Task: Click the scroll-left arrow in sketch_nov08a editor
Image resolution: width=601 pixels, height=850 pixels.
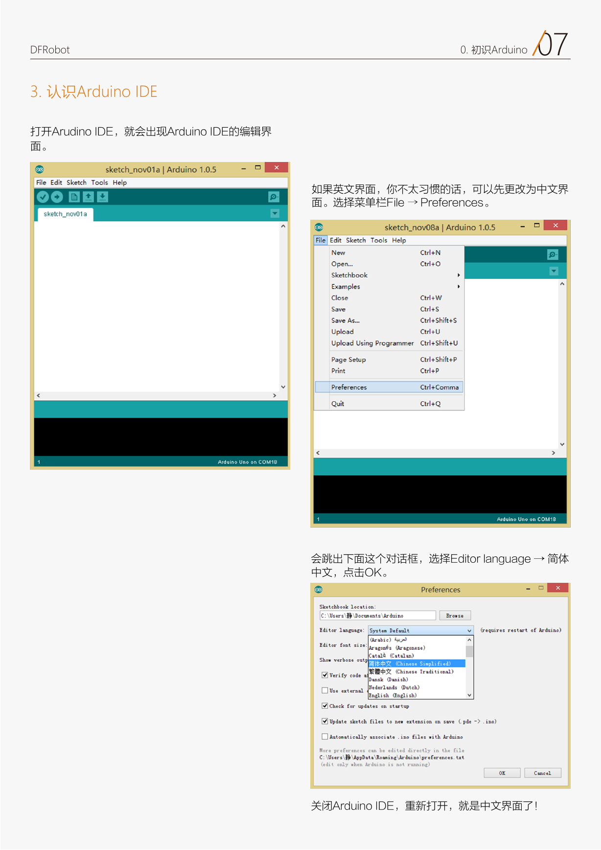Action: pyautogui.click(x=318, y=453)
